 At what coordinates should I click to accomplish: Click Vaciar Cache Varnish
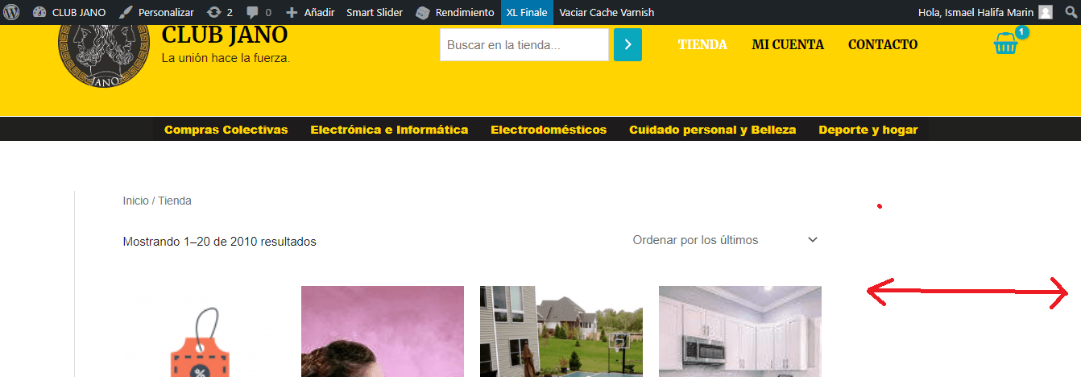[x=607, y=12]
